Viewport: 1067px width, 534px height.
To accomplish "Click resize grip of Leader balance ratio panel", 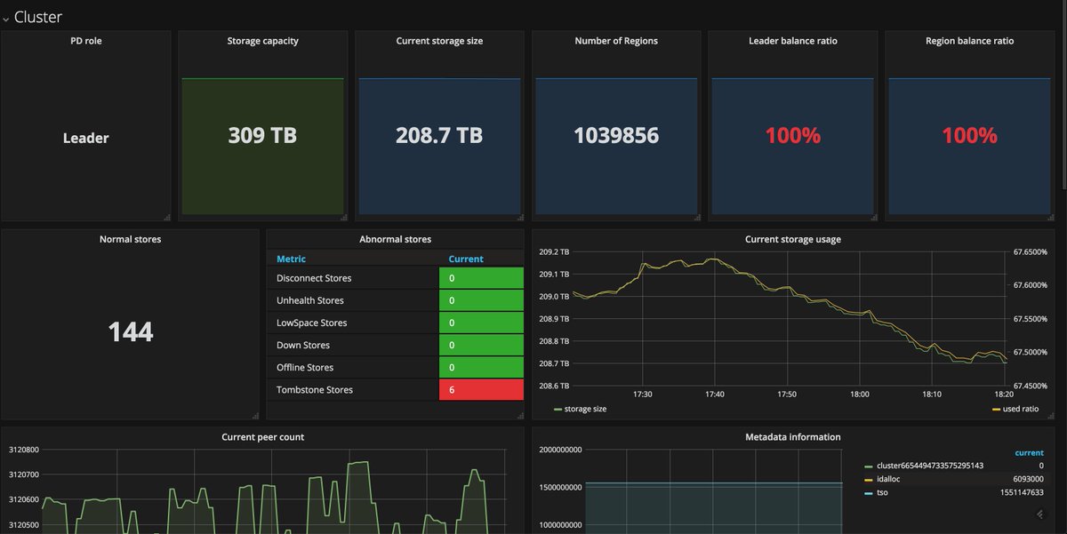I will point(873,217).
